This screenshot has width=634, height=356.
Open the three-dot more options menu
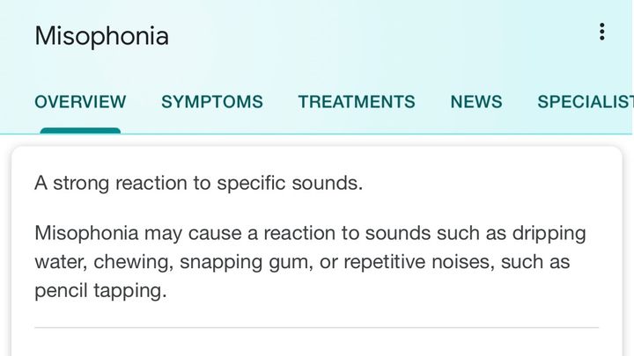tap(601, 33)
